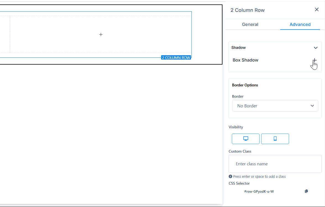Select the 2 COLUMN ROW badge on canvas
This screenshot has width=325, height=207.
click(176, 58)
